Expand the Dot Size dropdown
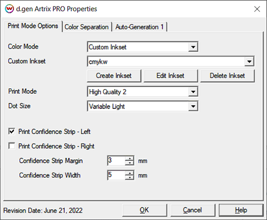The image size is (267, 220). coord(193,106)
